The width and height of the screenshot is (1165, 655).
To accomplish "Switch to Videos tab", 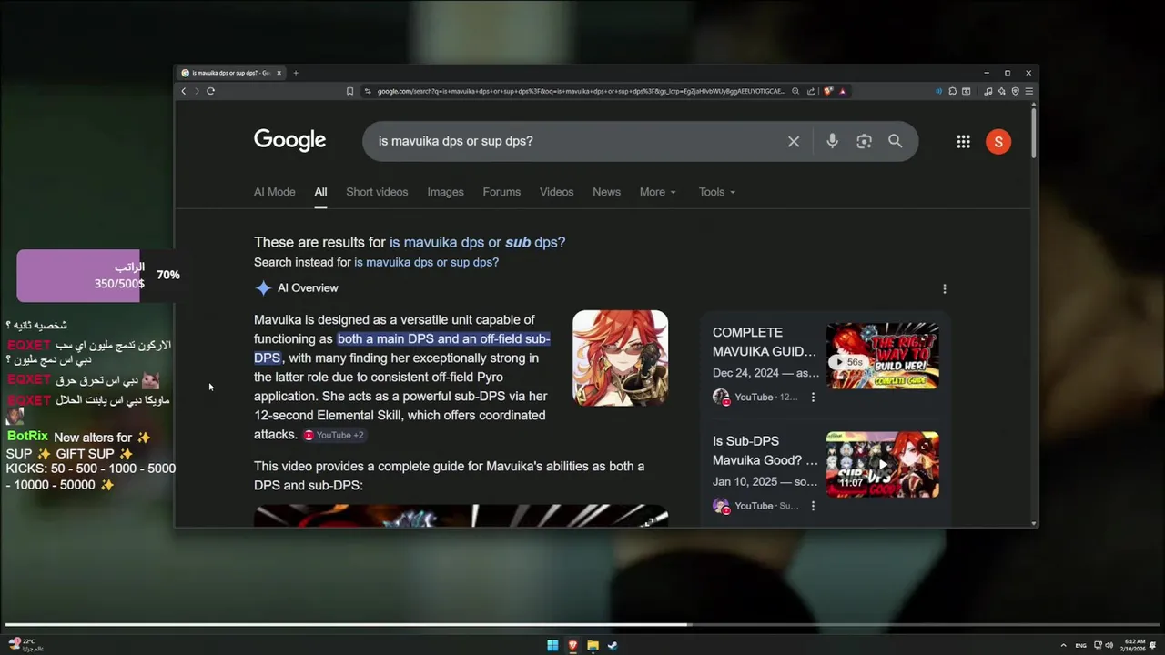I will click(x=556, y=192).
